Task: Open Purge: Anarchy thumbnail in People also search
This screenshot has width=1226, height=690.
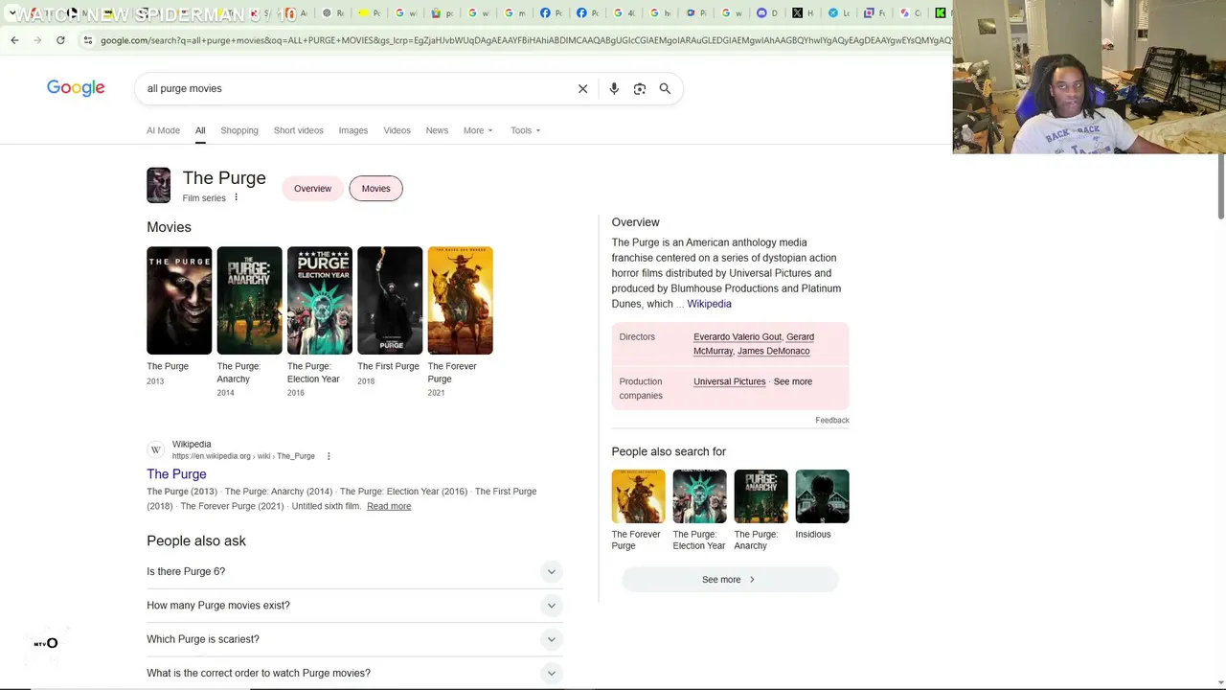Action: 761,496
